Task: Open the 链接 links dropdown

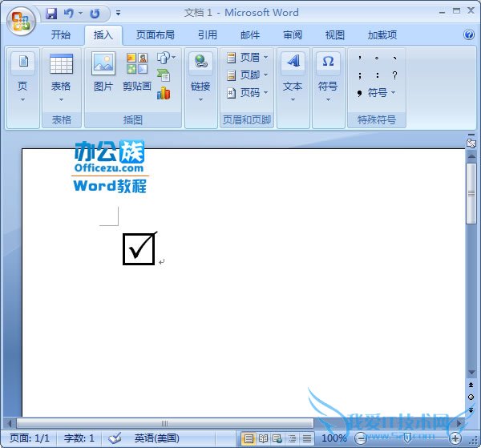Action: (x=200, y=78)
